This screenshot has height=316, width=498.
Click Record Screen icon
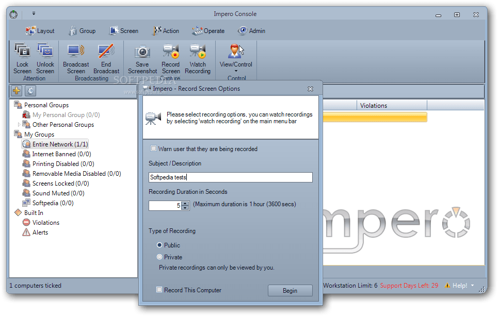[170, 52]
